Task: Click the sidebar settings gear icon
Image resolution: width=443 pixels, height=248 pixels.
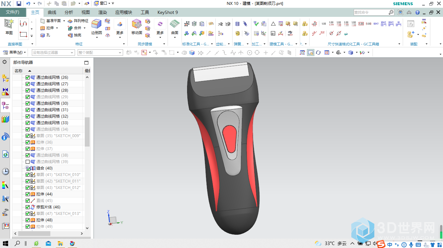Action: click(x=5, y=62)
